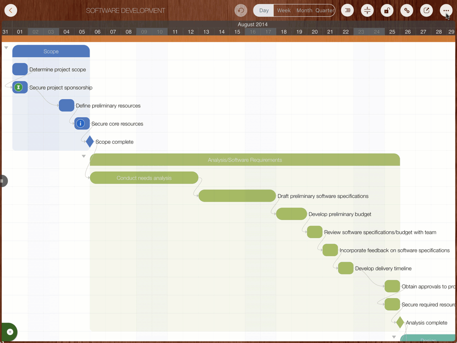
Task: Click the row height adjust icon
Action: click(367, 10)
